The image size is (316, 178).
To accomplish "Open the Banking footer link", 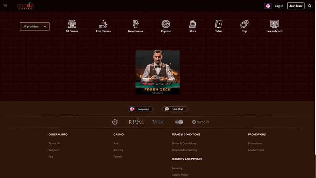I will 118,150.
